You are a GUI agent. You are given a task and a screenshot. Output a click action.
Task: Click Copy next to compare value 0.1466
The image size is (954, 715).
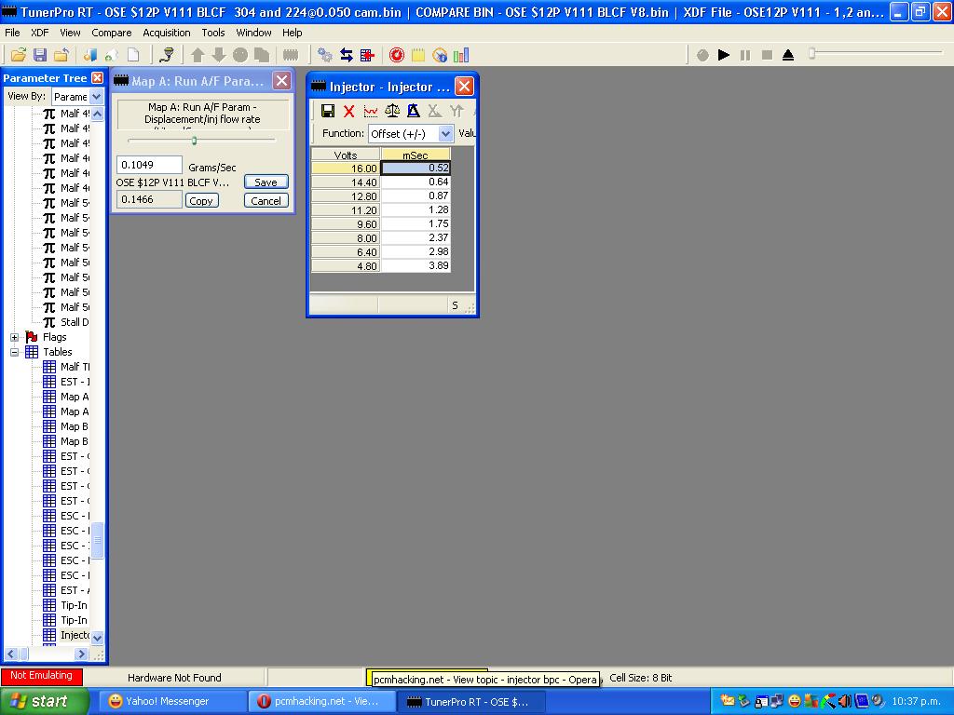click(201, 201)
